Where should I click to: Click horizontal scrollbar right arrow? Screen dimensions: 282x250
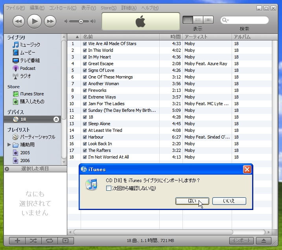[269, 232]
